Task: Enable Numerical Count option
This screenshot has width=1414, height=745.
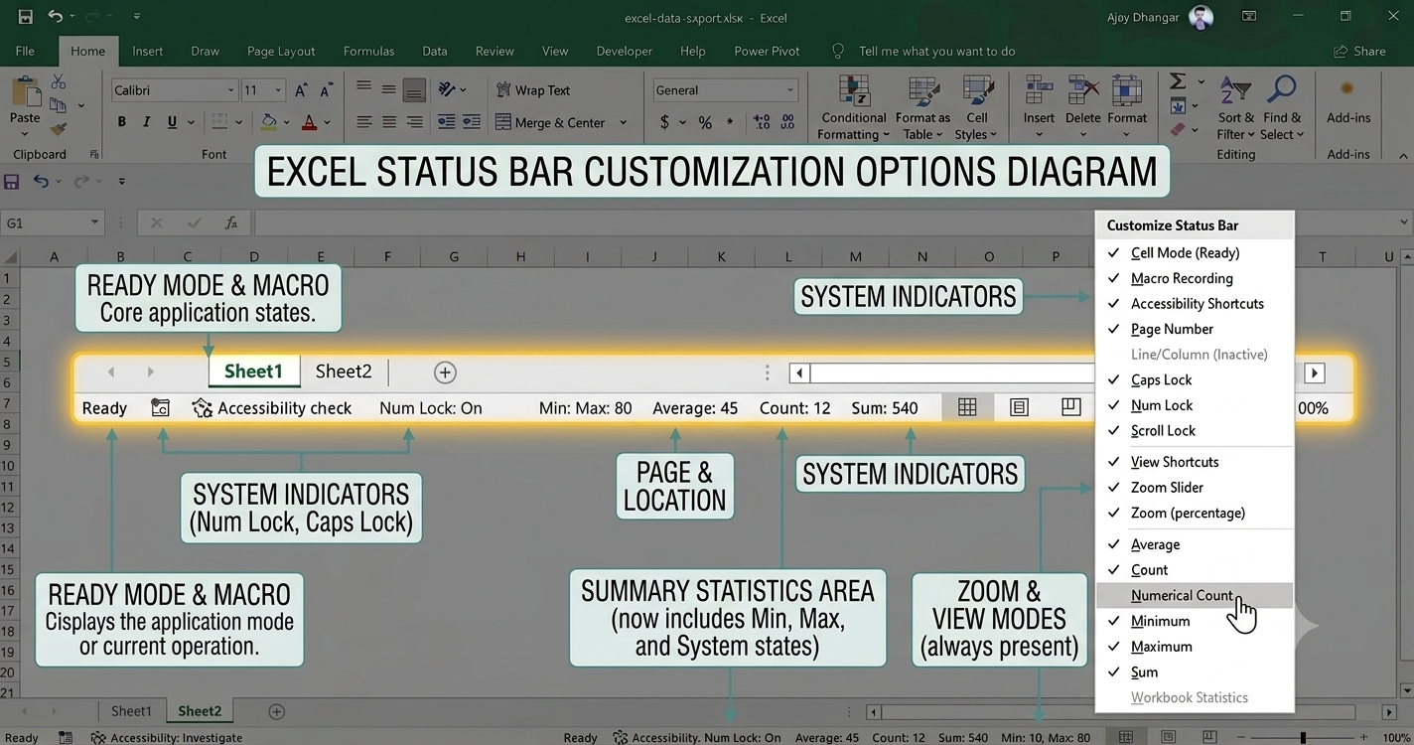Action: tap(1195, 595)
